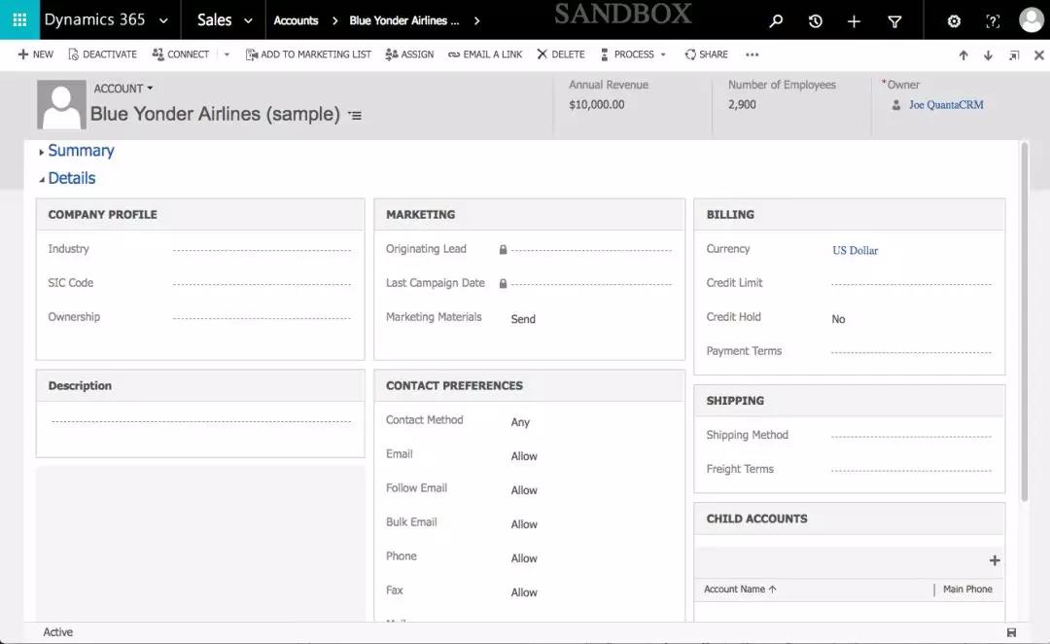Click the save icon in status bar
Screen dimensions: 1050x644
pos(1011,632)
